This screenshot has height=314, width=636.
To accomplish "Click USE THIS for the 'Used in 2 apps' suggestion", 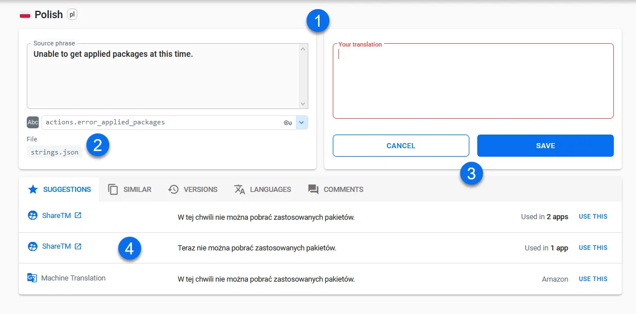I will click(593, 216).
